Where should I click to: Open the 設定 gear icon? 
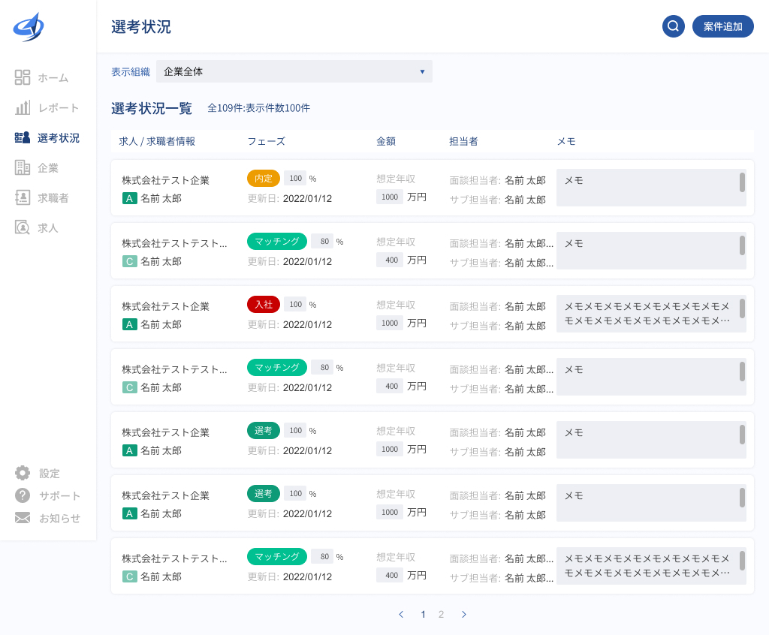click(x=23, y=473)
